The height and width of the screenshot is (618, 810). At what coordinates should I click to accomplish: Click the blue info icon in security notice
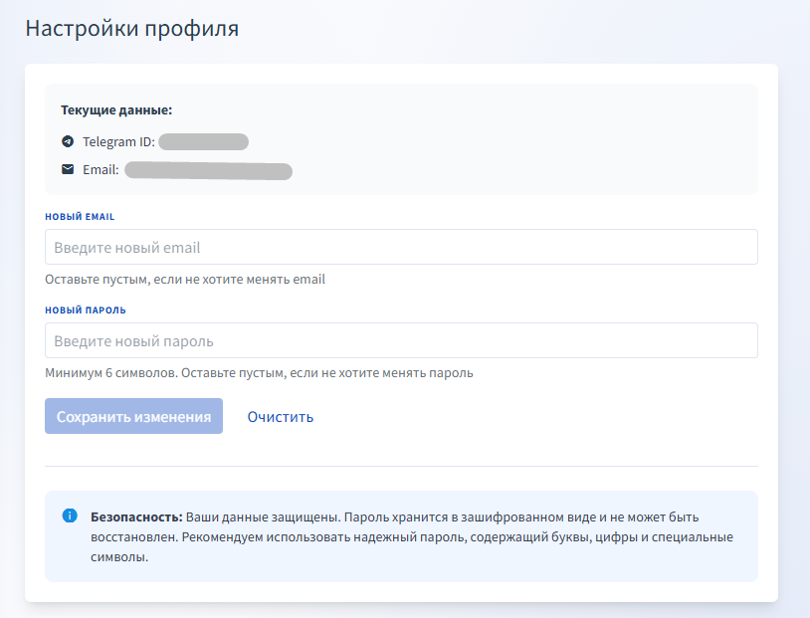coord(70,515)
